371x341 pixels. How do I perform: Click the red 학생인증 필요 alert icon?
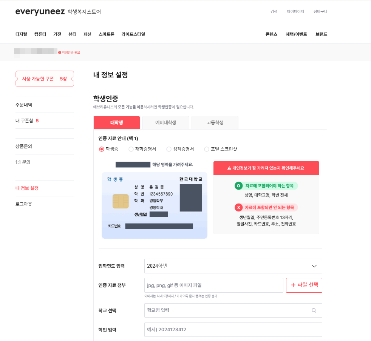tap(60, 52)
